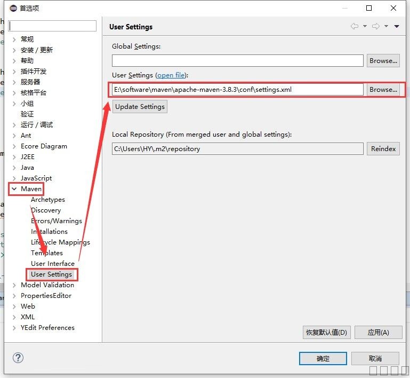The width and height of the screenshot is (410, 378).
Task: Open forward history dropdown arrow
Action: pyautogui.click(x=386, y=27)
